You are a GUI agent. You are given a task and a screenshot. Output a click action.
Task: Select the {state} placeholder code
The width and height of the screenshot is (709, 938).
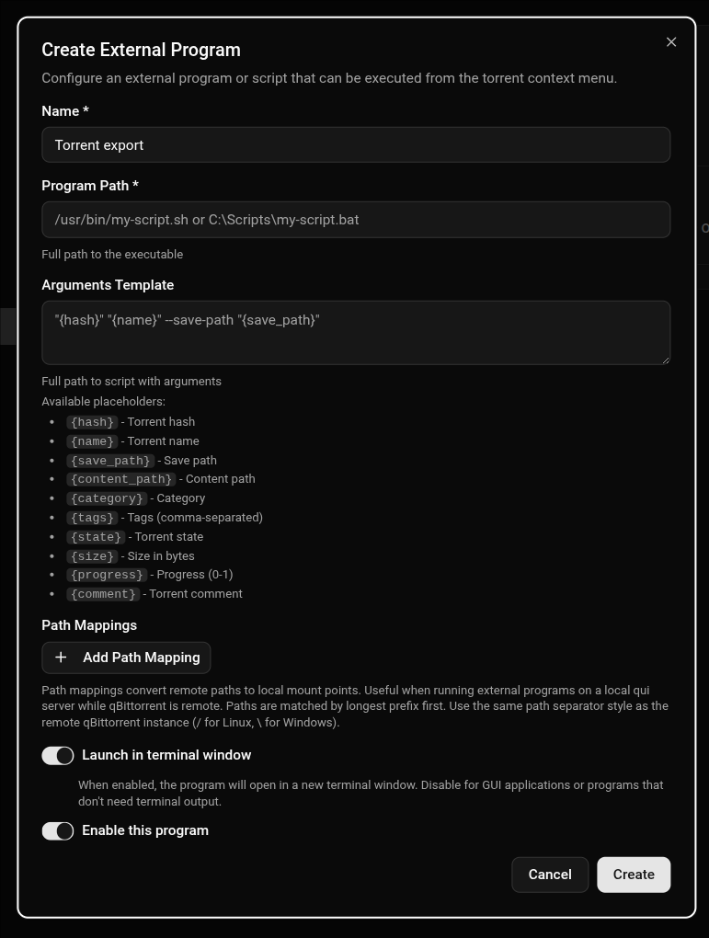96,537
